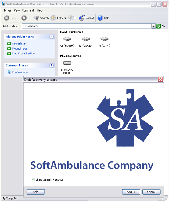Viewport: 169px width, 202px height.
Task: Open the views dropdown arrow
Action: 75,18
